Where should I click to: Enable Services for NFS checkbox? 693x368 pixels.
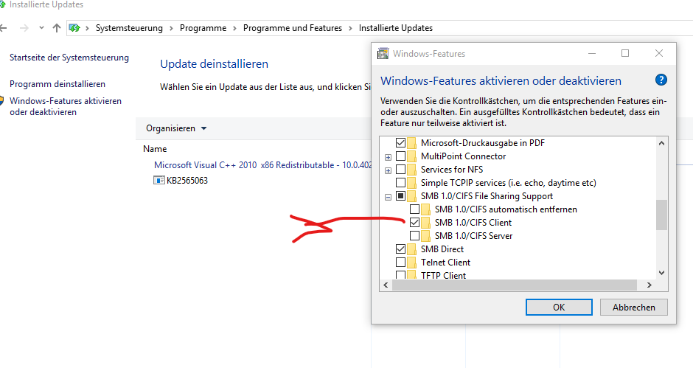coord(400,170)
